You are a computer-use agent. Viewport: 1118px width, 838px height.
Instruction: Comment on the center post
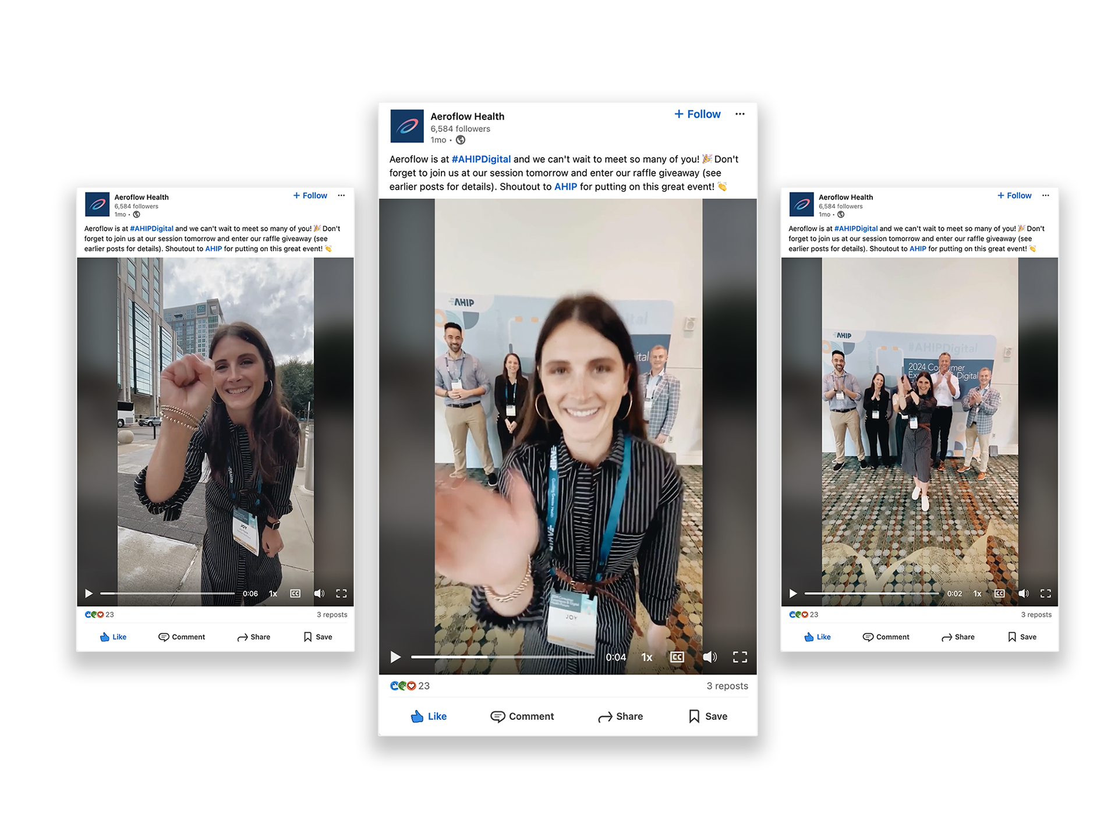click(522, 716)
